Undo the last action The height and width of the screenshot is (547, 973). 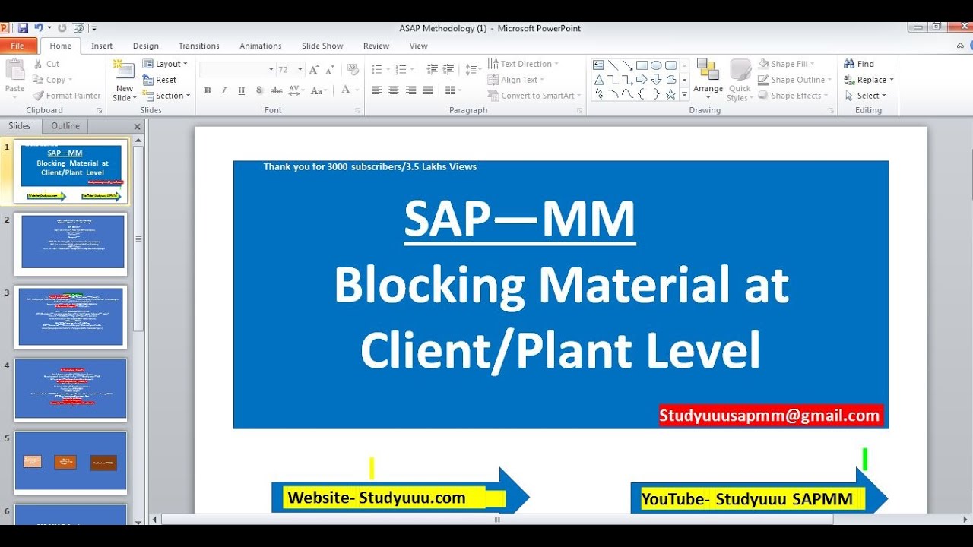(x=39, y=28)
